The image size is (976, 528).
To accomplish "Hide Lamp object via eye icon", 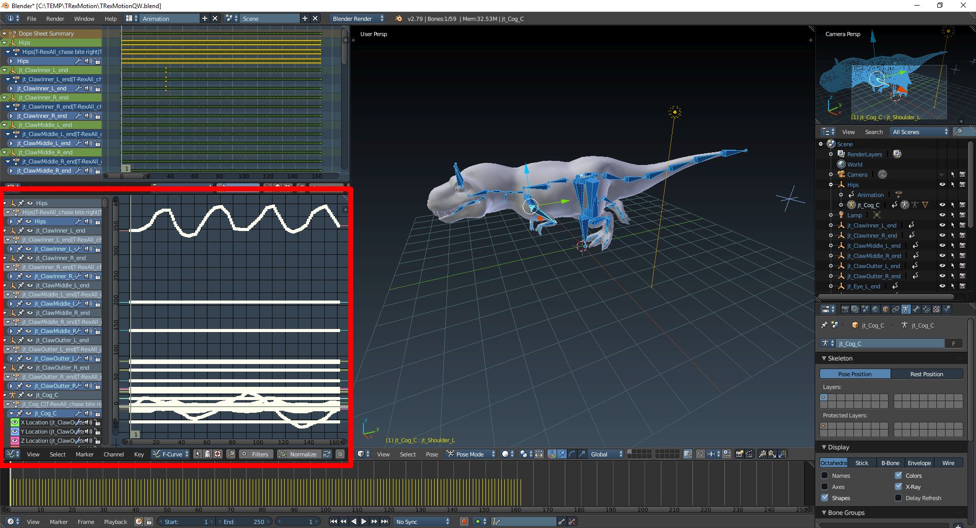I will coord(942,215).
